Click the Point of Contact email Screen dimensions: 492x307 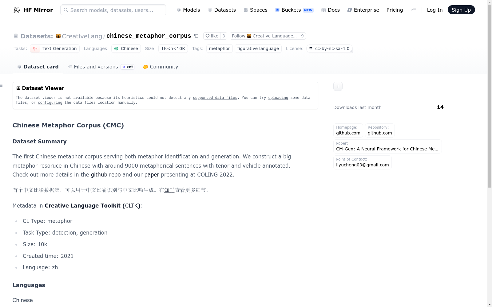(363, 162)
